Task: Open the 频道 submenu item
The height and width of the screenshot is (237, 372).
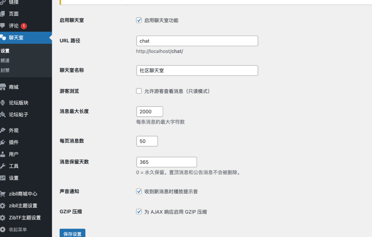Action: 5,60
